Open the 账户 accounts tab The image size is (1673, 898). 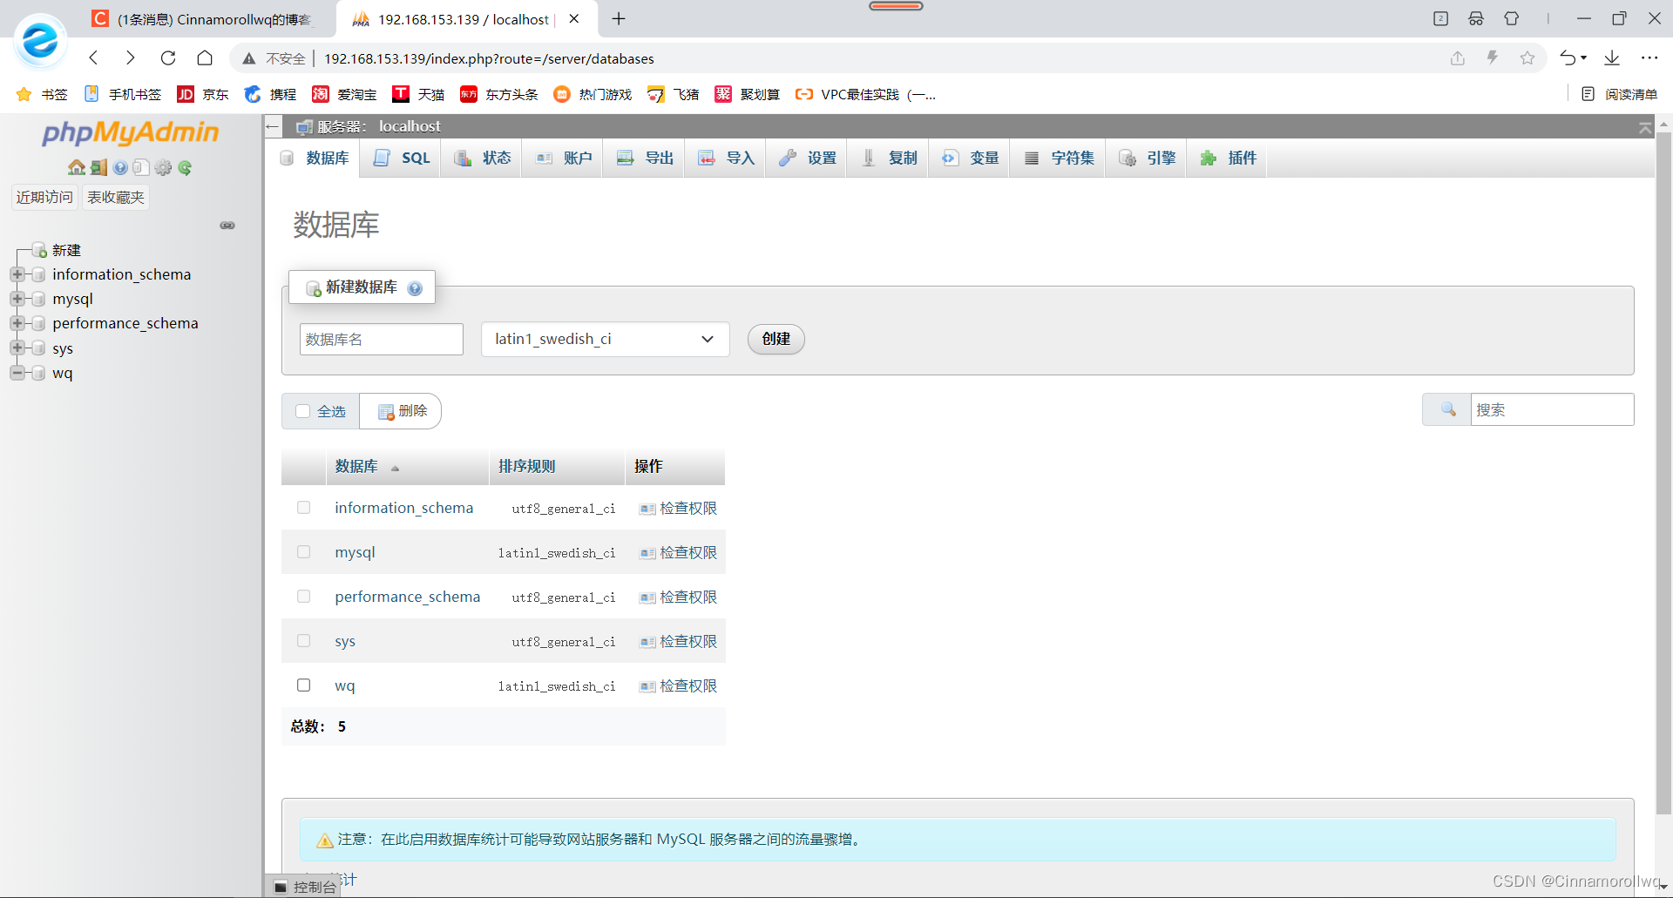click(x=562, y=158)
